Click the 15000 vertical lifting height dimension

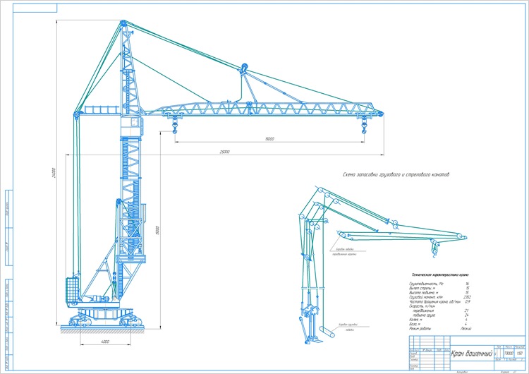157,230
